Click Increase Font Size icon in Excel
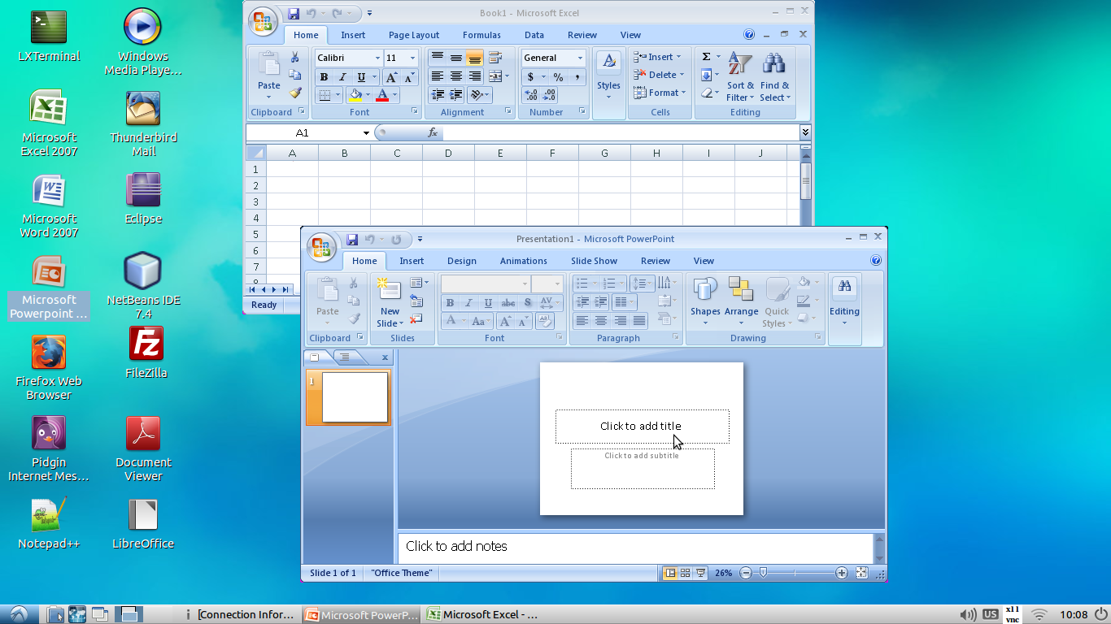Screen dimensions: 1111x624 pos(391,77)
